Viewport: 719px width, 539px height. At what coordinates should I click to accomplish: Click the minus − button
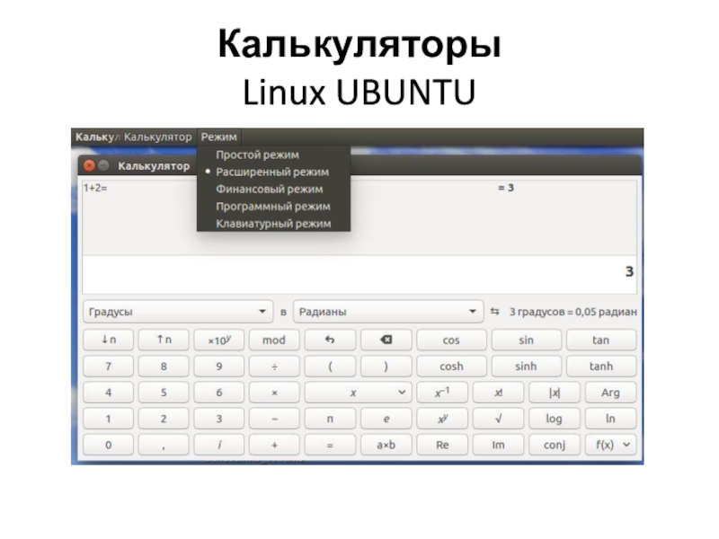tap(274, 419)
